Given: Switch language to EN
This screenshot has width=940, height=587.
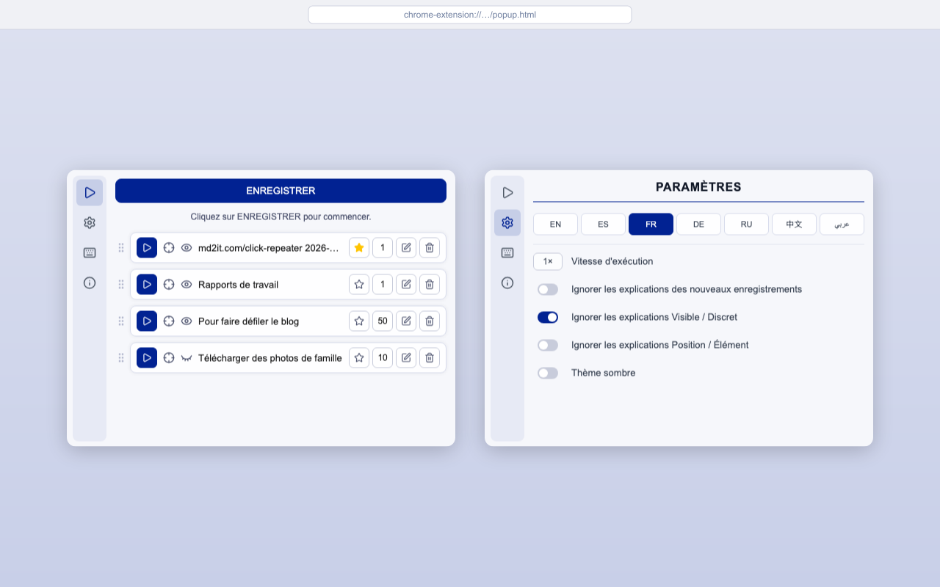Looking at the screenshot, I should click(555, 225).
